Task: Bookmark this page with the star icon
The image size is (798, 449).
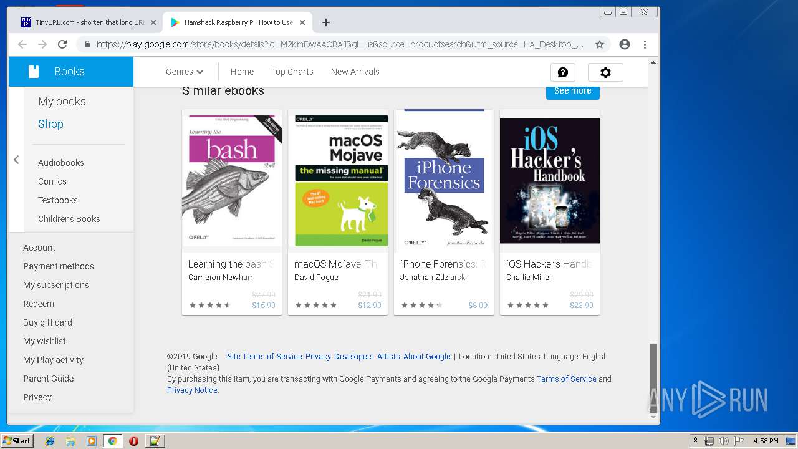Action: pos(600,44)
